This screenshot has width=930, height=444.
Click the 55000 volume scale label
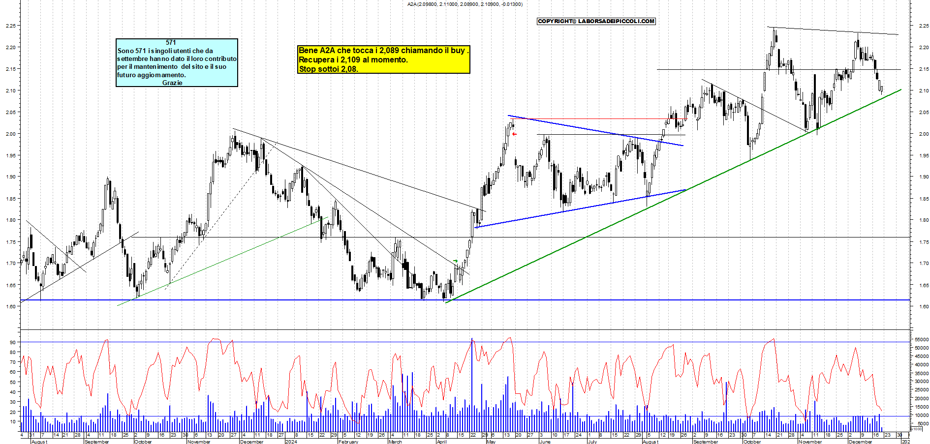point(922,339)
